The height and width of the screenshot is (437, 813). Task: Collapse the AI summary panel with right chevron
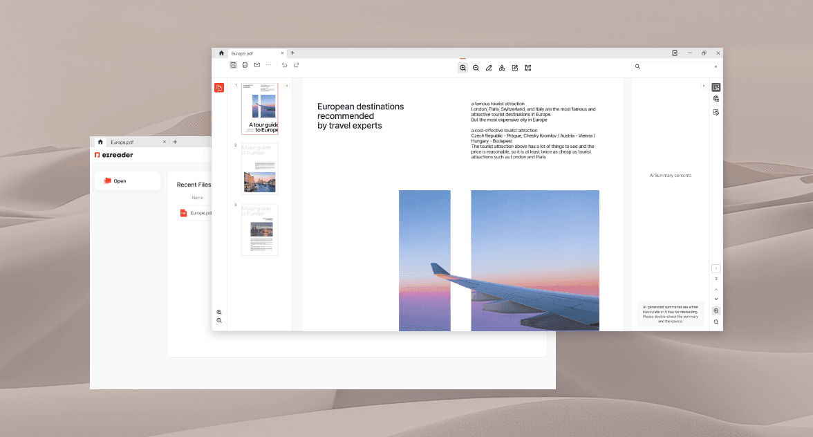pos(704,86)
